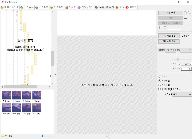Stop the animation with the square icon
This screenshot has width=192, height=139.
tap(165, 28)
